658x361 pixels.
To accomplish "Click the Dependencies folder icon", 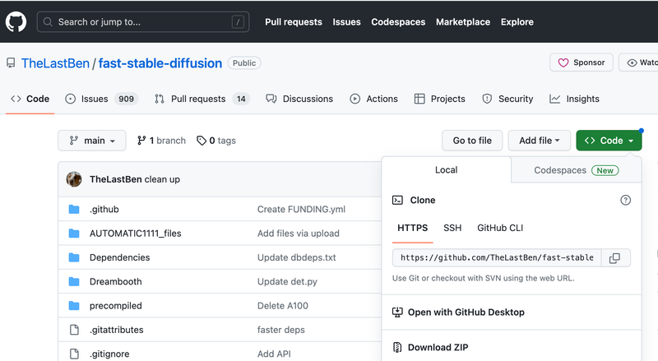I will 74,257.
